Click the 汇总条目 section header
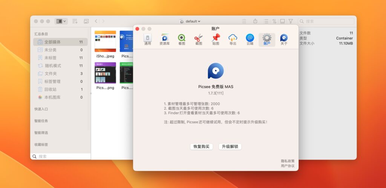Screen dimensions: 386x188 [x=41, y=34]
